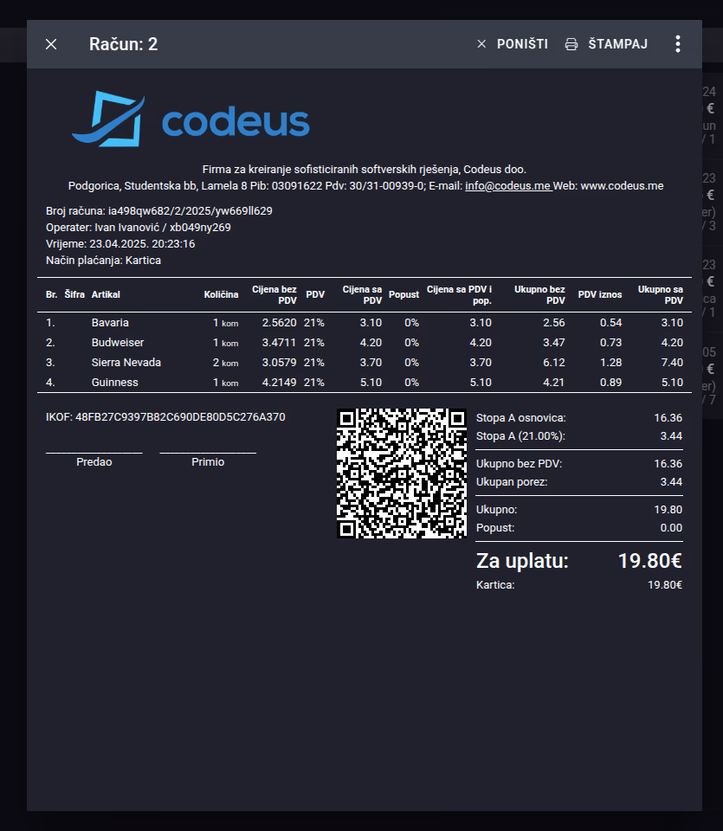This screenshot has width=723, height=831.
Task: Click the X icon beside PONIŠTI
Action: 481,44
